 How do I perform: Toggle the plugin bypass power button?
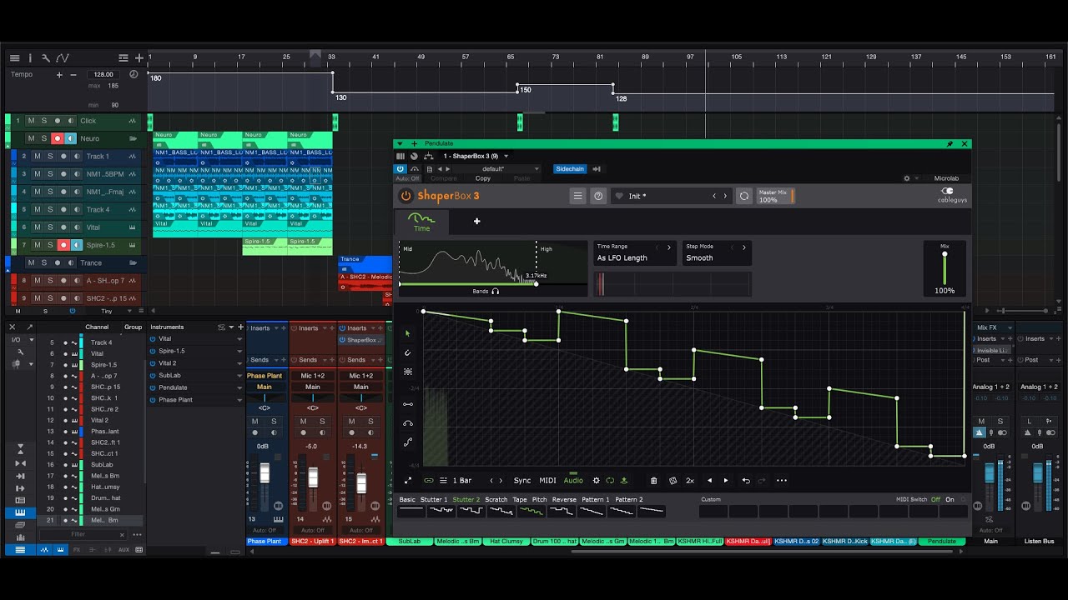tap(400, 168)
